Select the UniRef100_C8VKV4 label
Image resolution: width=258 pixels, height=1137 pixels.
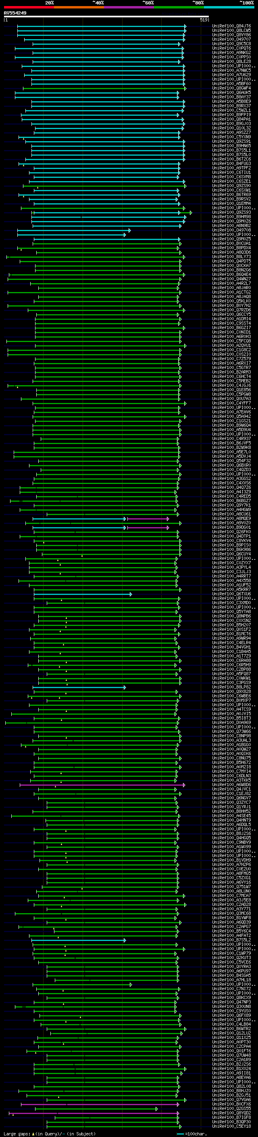coord(231,540)
